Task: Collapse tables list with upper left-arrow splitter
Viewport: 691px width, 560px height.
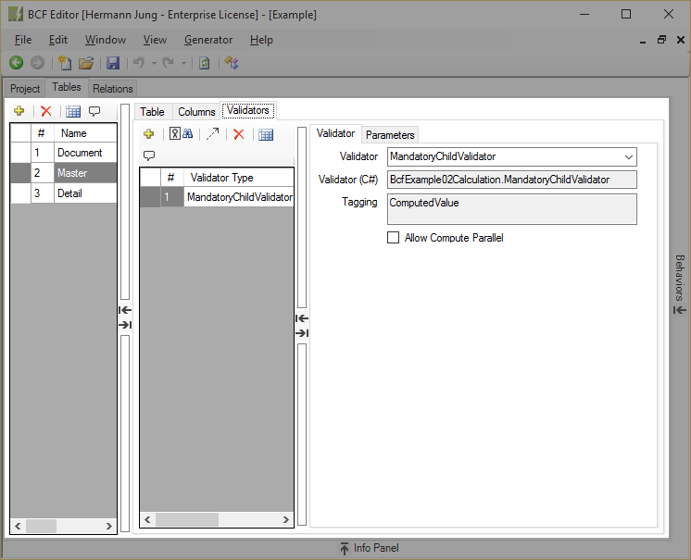Action: [125, 310]
